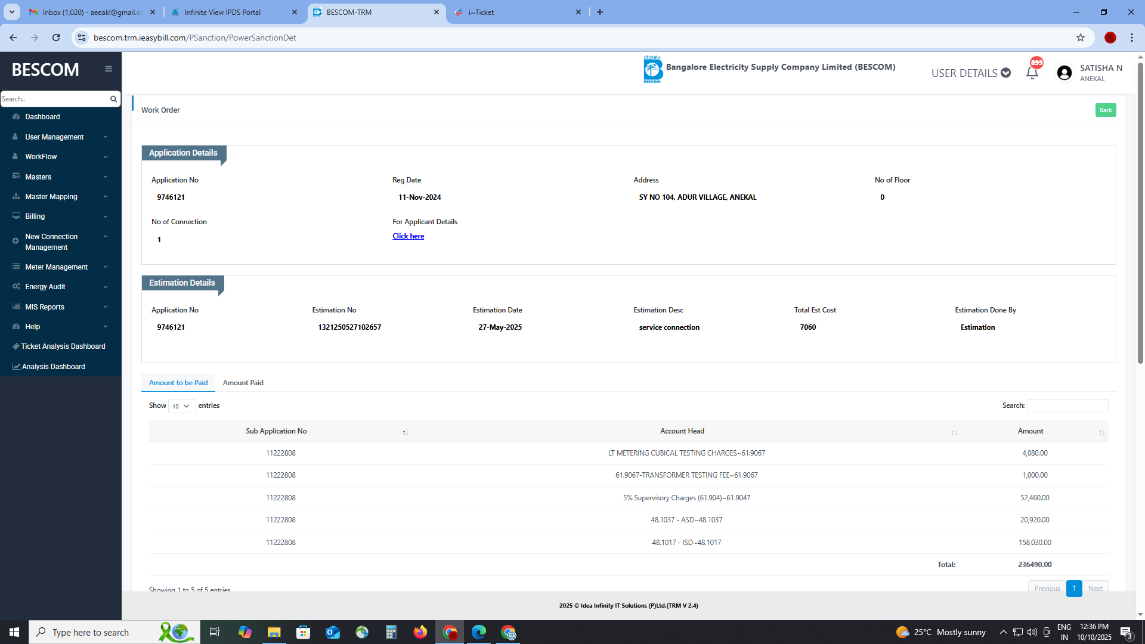Open Ticket Analysis Dashboard in sidebar
This screenshot has width=1145, height=644.
point(63,346)
